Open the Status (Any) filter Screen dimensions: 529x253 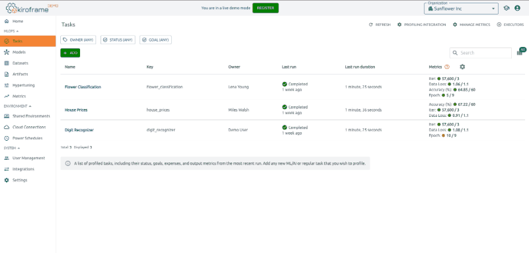tap(118, 40)
